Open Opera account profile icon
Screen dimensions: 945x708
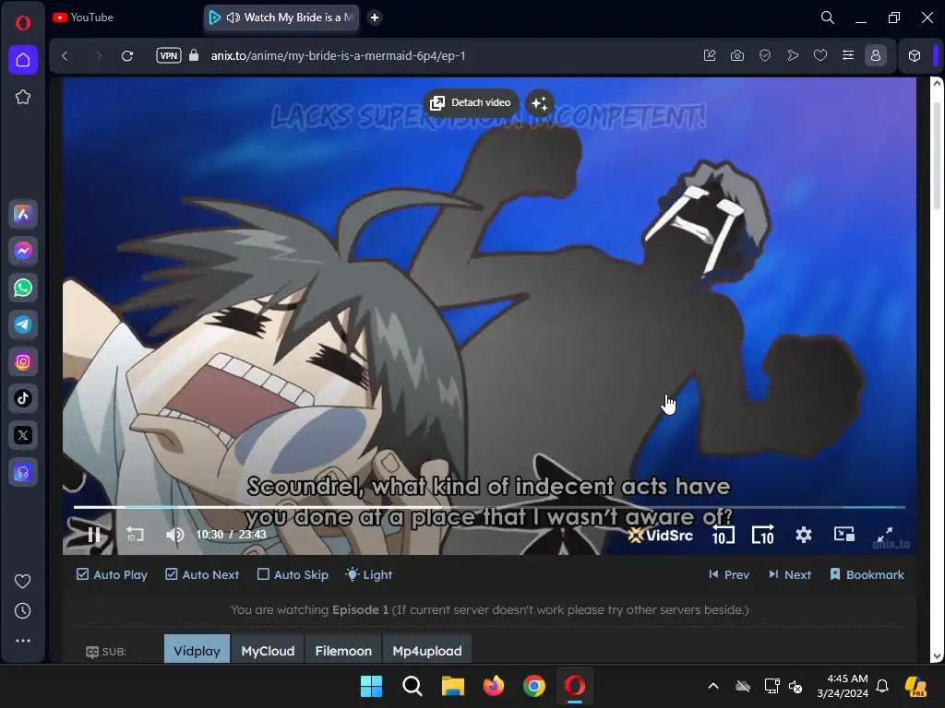pyautogui.click(x=876, y=55)
